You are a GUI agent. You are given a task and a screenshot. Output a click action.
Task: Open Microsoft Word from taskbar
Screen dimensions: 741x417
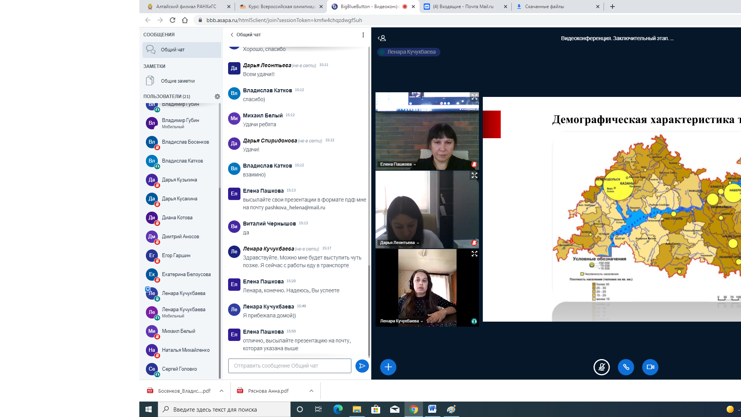pyautogui.click(x=432, y=409)
